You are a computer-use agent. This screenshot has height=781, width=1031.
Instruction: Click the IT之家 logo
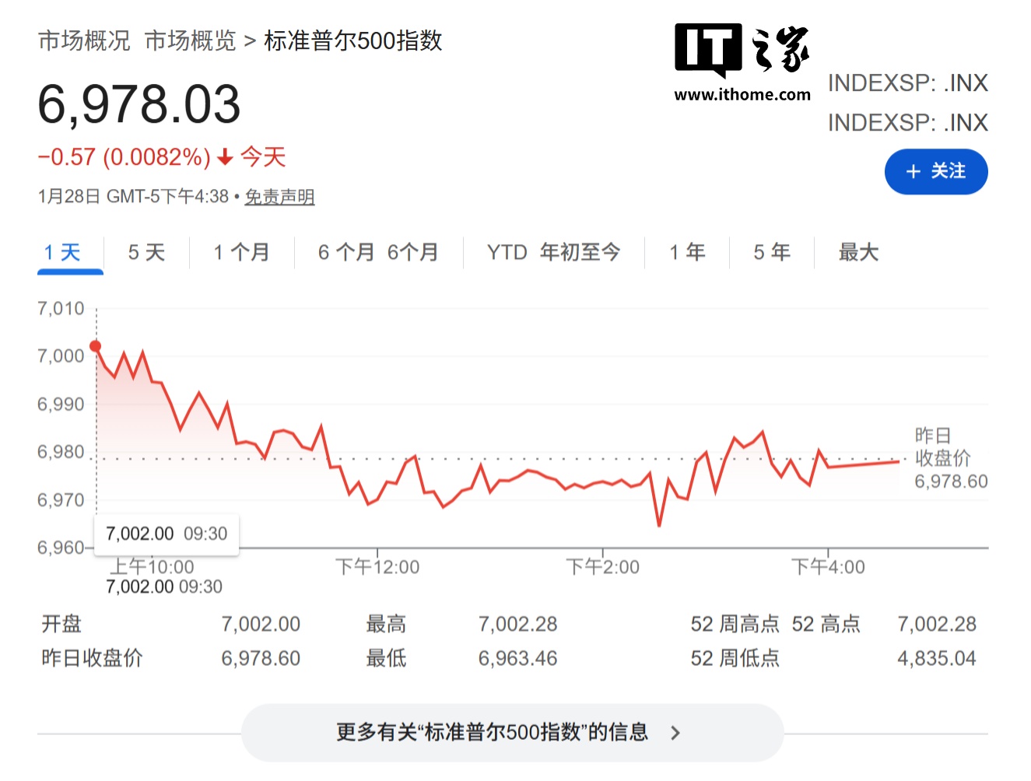point(742,54)
